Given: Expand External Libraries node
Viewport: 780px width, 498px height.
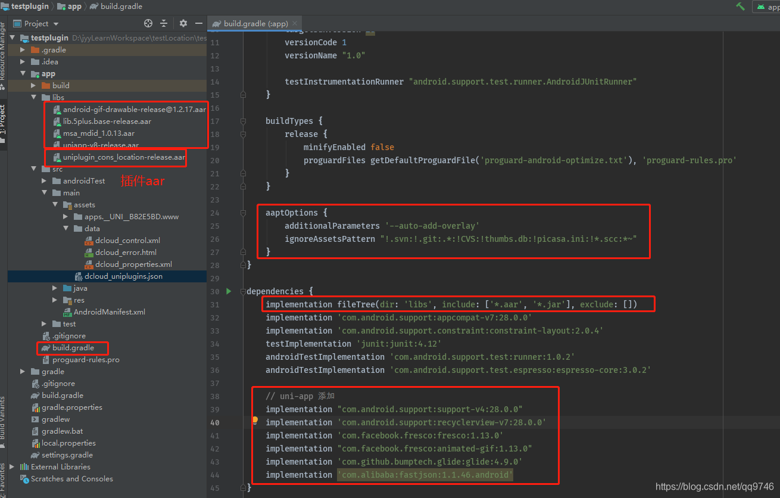Looking at the screenshot, I should pyautogui.click(x=12, y=467).
